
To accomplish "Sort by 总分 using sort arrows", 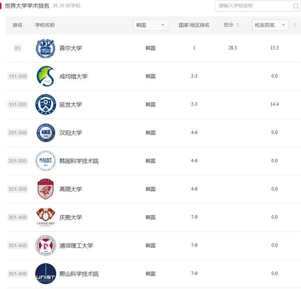I will [238, 25].
